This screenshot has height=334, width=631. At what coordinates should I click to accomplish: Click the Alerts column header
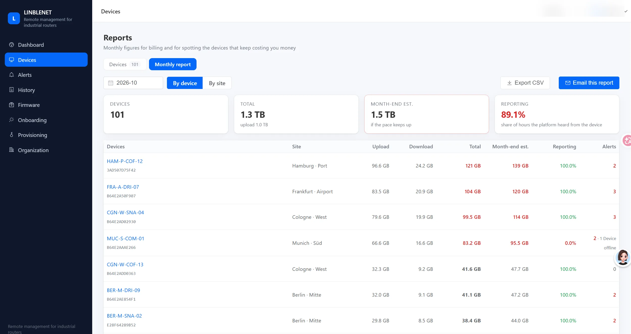[x=609, y=147]
